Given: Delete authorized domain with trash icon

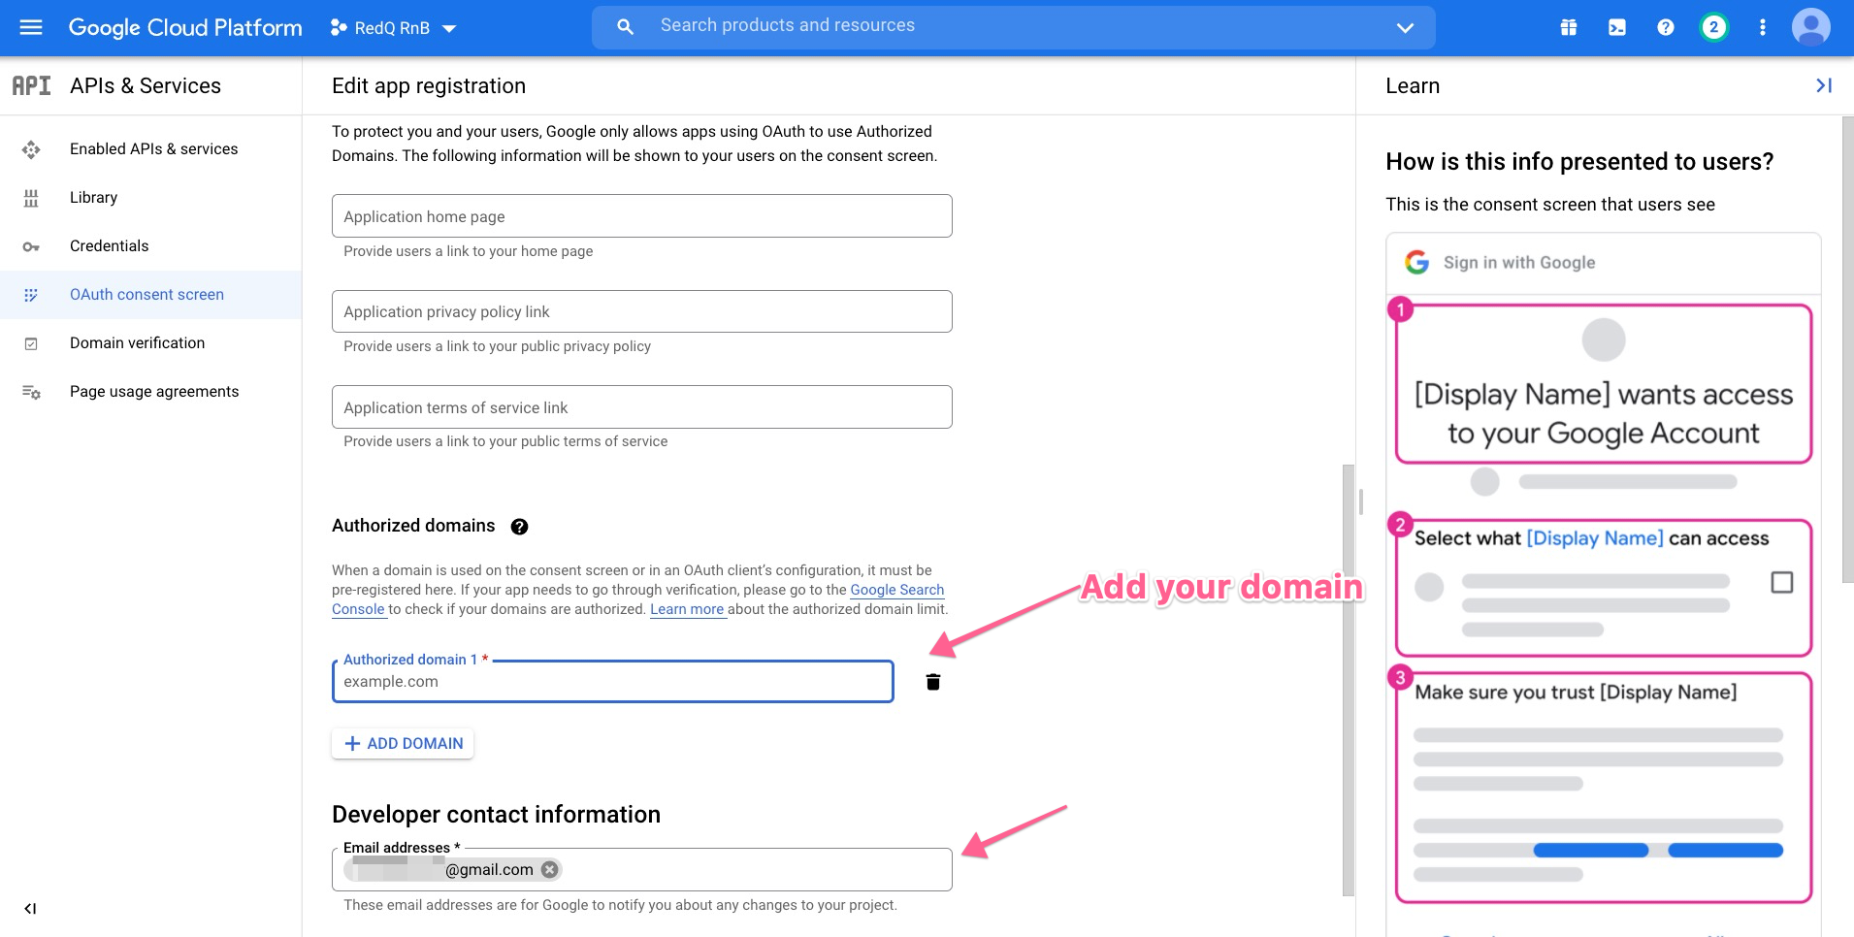Looking at the screenshot, I should click(933, 682).
